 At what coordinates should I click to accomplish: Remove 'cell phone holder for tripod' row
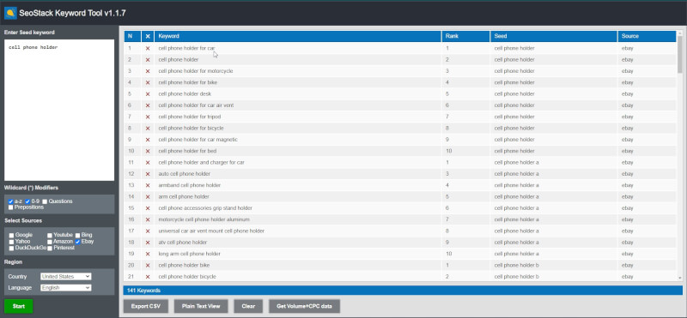coord(148,117)
